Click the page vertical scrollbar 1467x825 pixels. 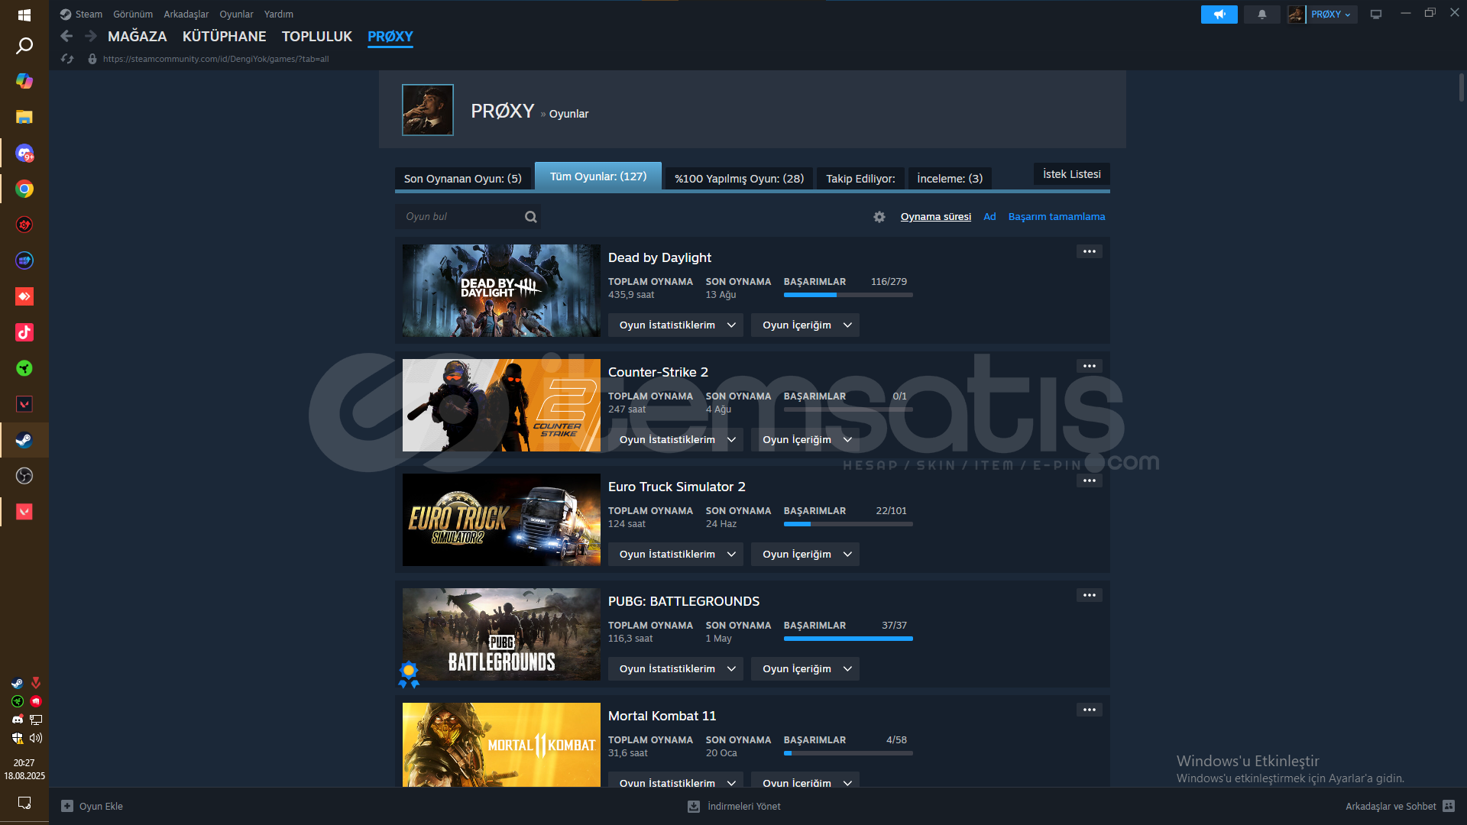pyautogui.click(x=1462, y=88)
